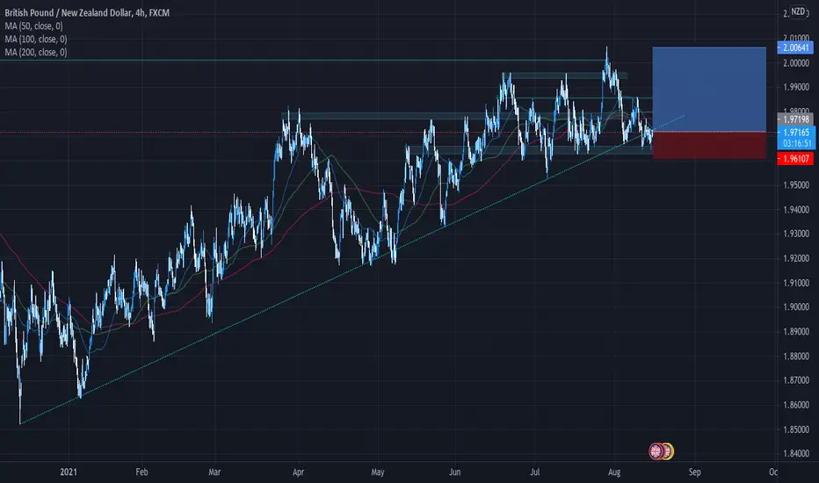Select the MA (200, close, 0) indicator legend
Image resolution: width=819 pixels, height=483 pixels.
36,52
